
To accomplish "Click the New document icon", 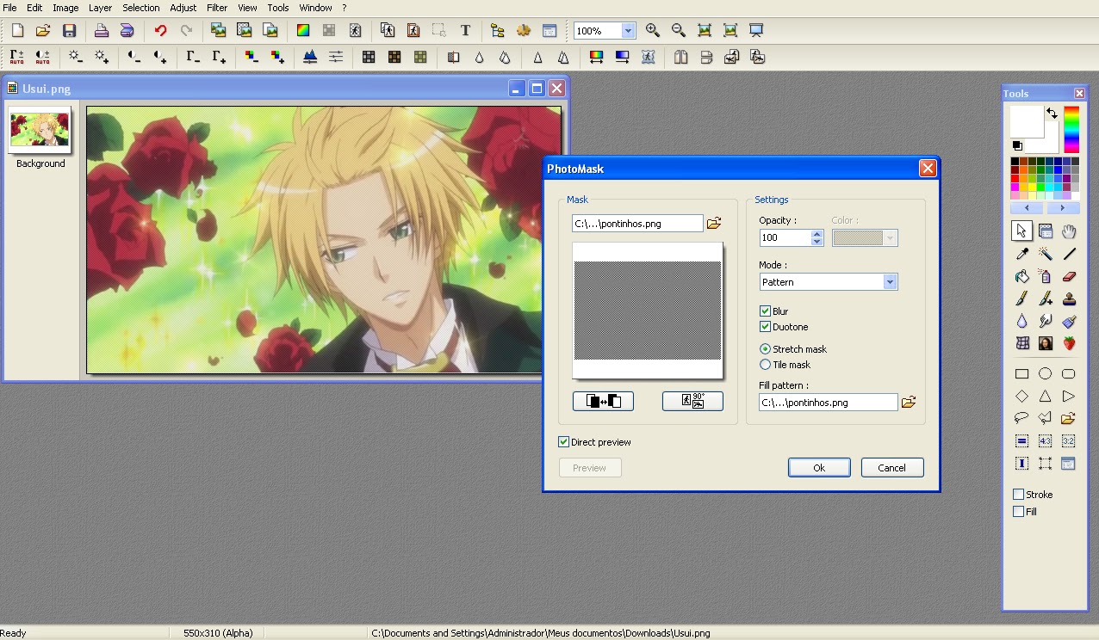I will [17, 30].
